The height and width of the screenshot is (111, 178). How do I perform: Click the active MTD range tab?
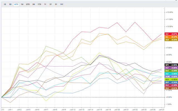[x=16, y=4]
